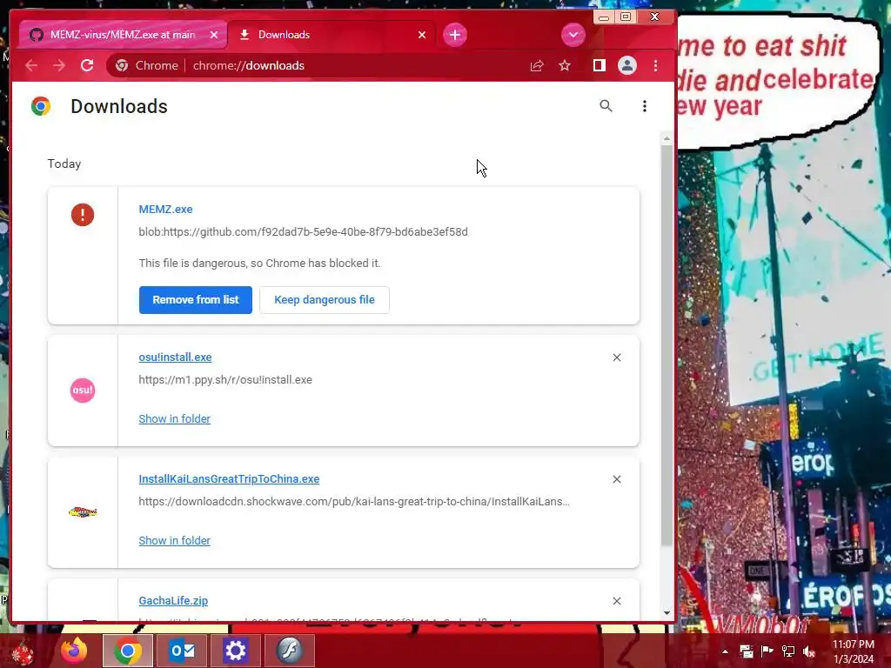Click the network tray icon
Screen dimensions: 891x668
[788, 651]
